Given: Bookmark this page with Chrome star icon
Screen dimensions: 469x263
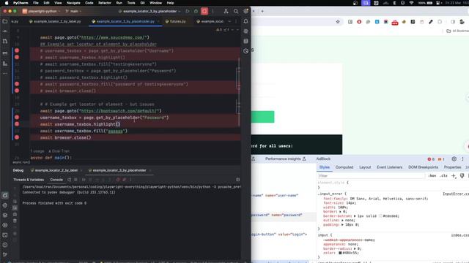Looking at the screenshot, I should click(338, 22).
